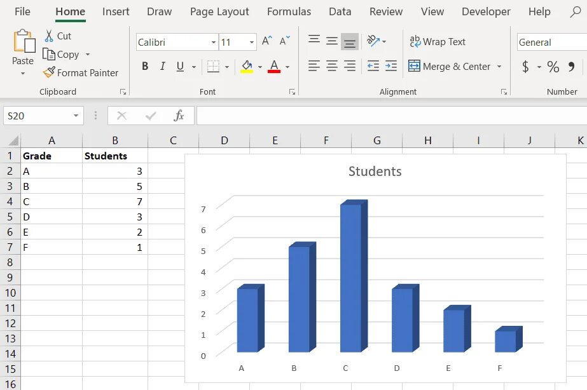
Task: Decrease font size with smaller A icon
Action: [x=285, y=41]
